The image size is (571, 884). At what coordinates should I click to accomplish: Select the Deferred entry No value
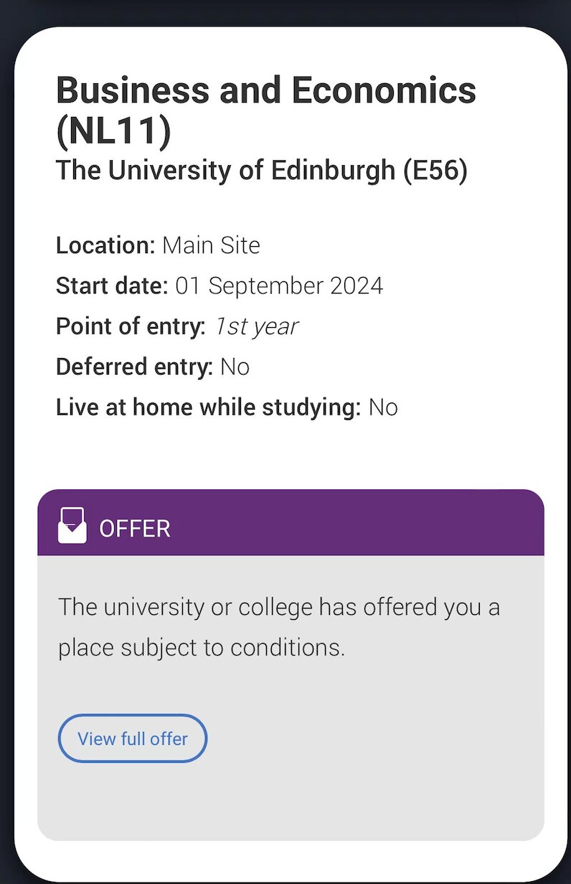[235, 367]
